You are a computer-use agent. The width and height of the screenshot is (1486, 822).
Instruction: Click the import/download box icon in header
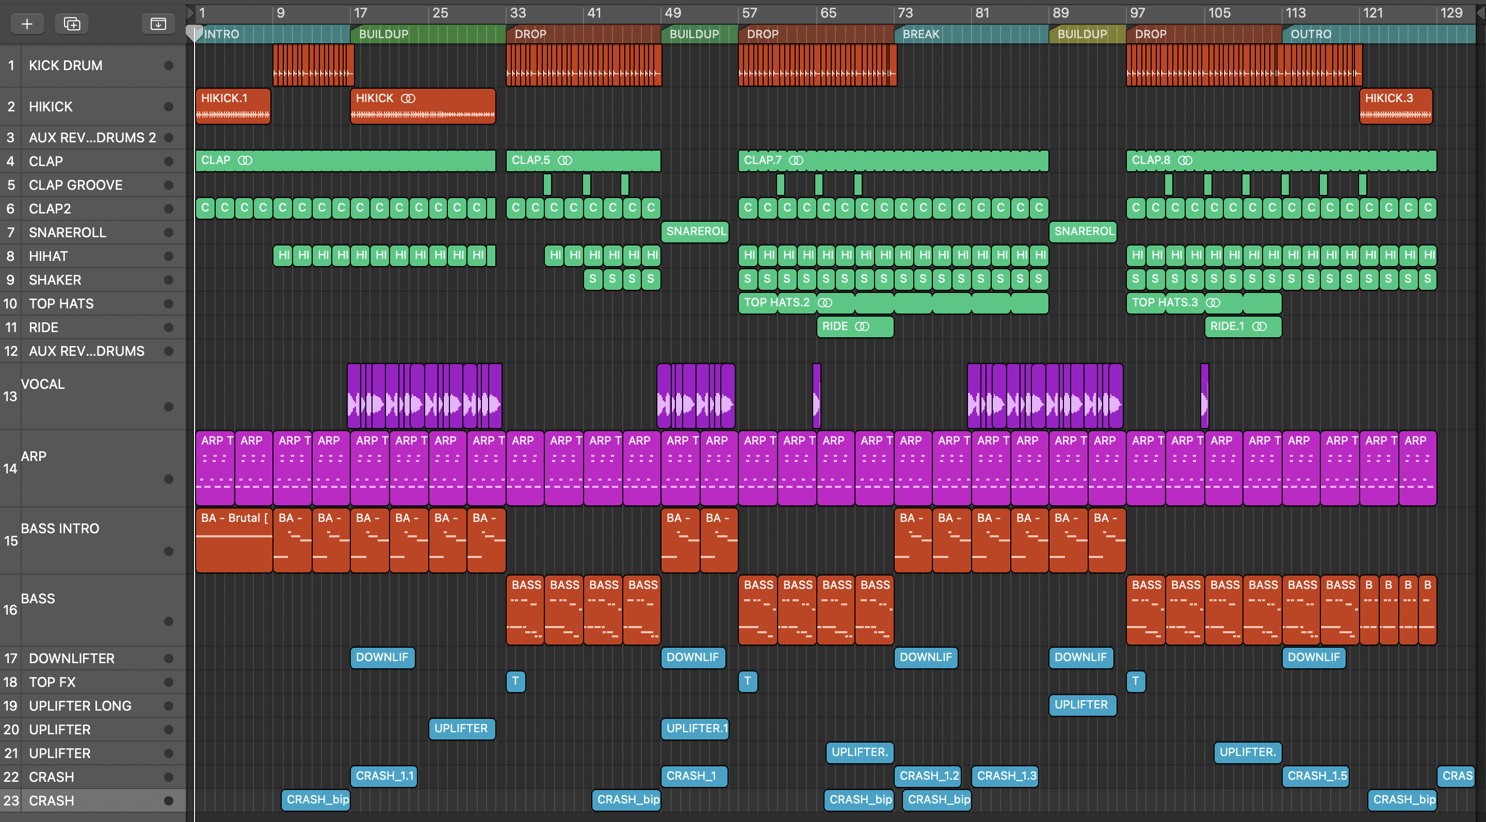[x=157, y=24]
